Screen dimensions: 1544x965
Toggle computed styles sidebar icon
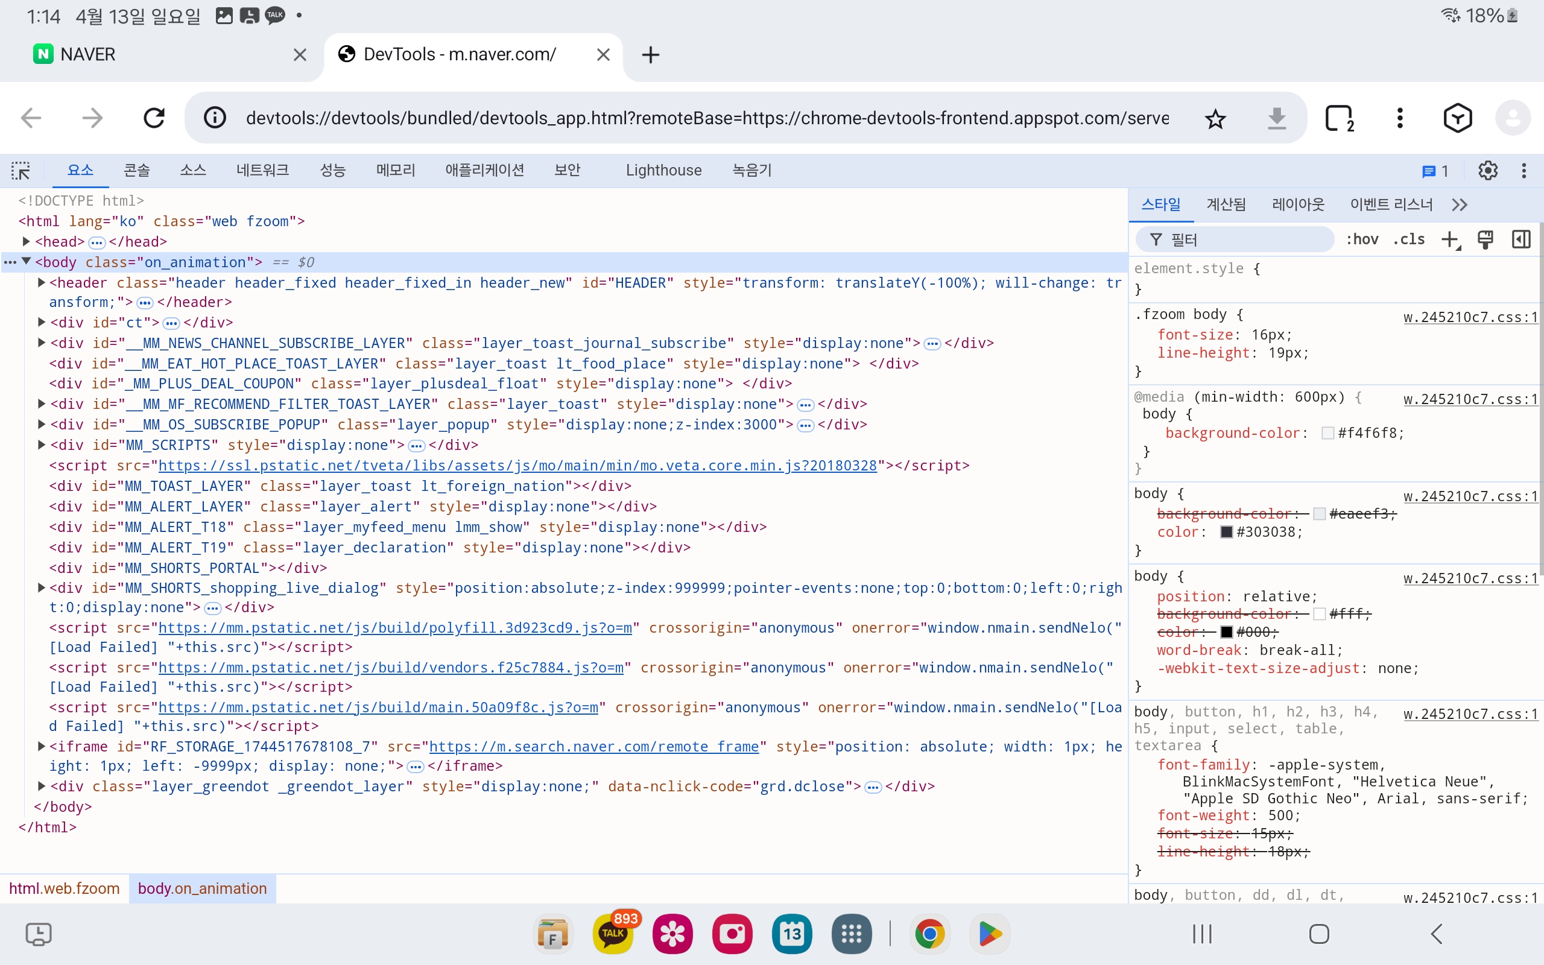pos(1521,239)
